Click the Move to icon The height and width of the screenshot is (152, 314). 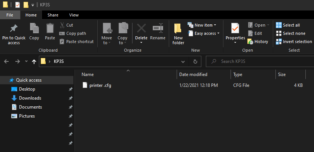coord(107,28)
